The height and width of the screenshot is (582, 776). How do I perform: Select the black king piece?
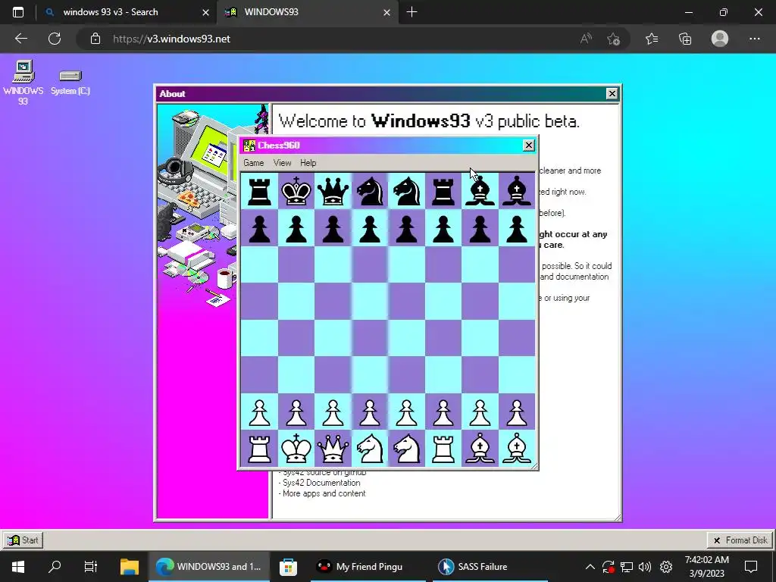click(x=296, y=191)
